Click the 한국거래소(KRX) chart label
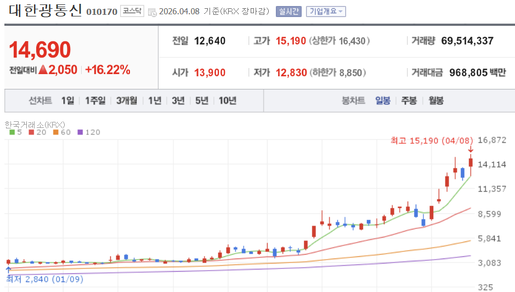515x292 pixels. click(35, 125)
